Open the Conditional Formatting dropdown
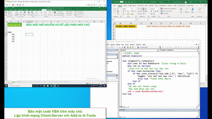This screenshot has width=212, height=119. (x=169, y=9)
